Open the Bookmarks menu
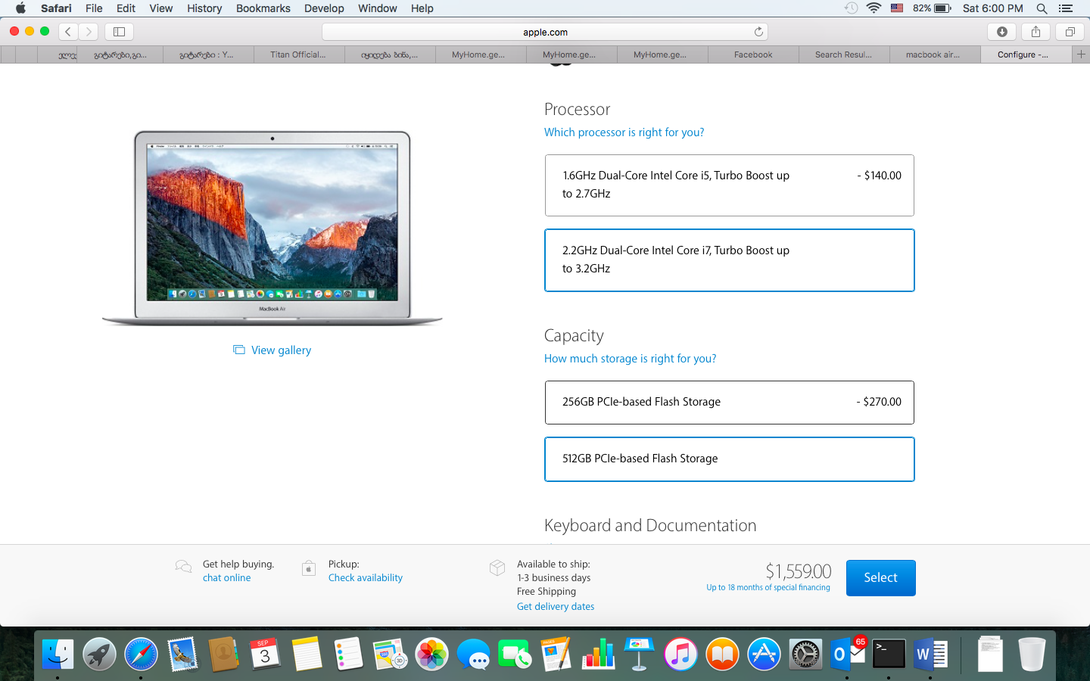Viewport: 1090px width, 681px height. click(x=263, y=8)
